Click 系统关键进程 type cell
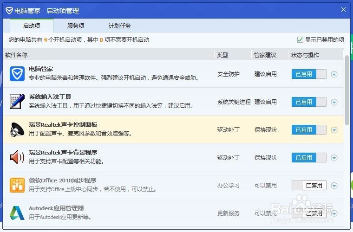This screenshot has width=353, height=232. (234, 102)
